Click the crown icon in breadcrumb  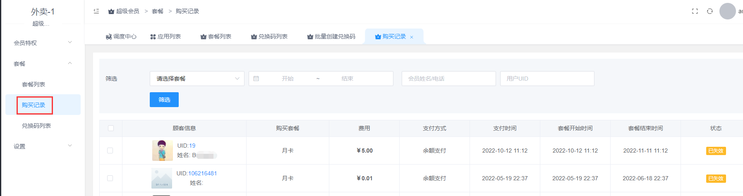(111, 12)
